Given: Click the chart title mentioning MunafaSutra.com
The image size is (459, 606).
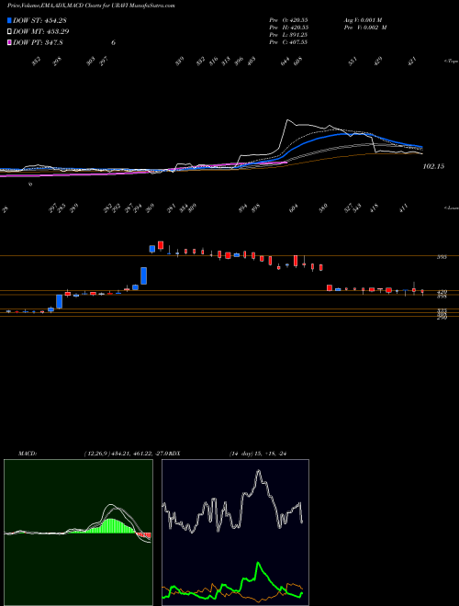Looking at the screenshot, I should 91,6.
